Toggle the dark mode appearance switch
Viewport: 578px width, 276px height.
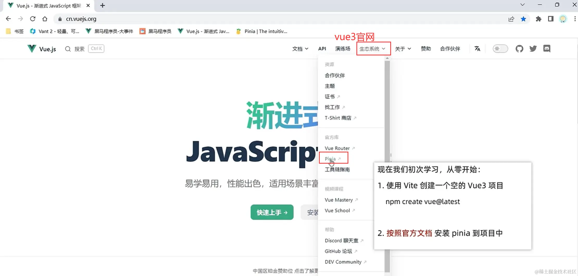click(x=500, y=49)
